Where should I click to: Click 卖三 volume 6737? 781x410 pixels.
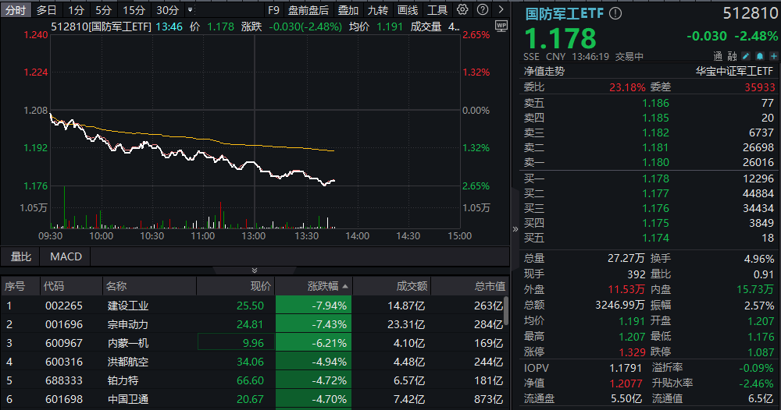tap(761, 133)
